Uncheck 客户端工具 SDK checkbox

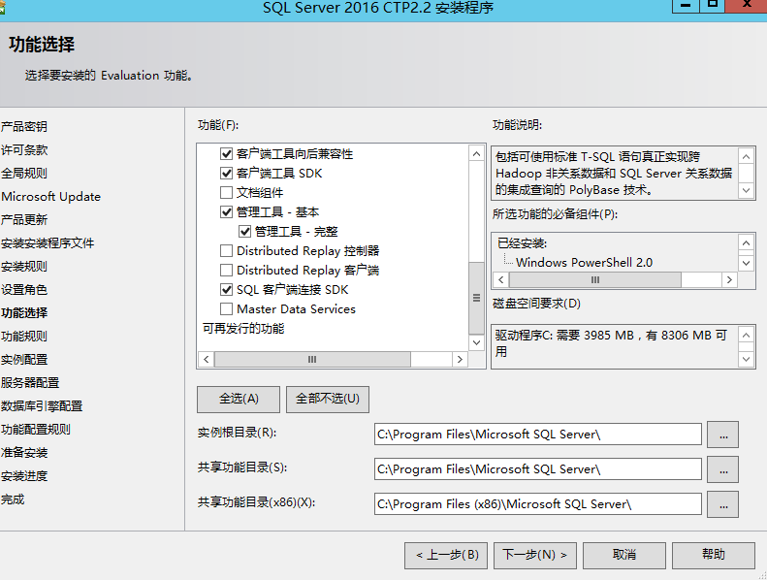227,174
